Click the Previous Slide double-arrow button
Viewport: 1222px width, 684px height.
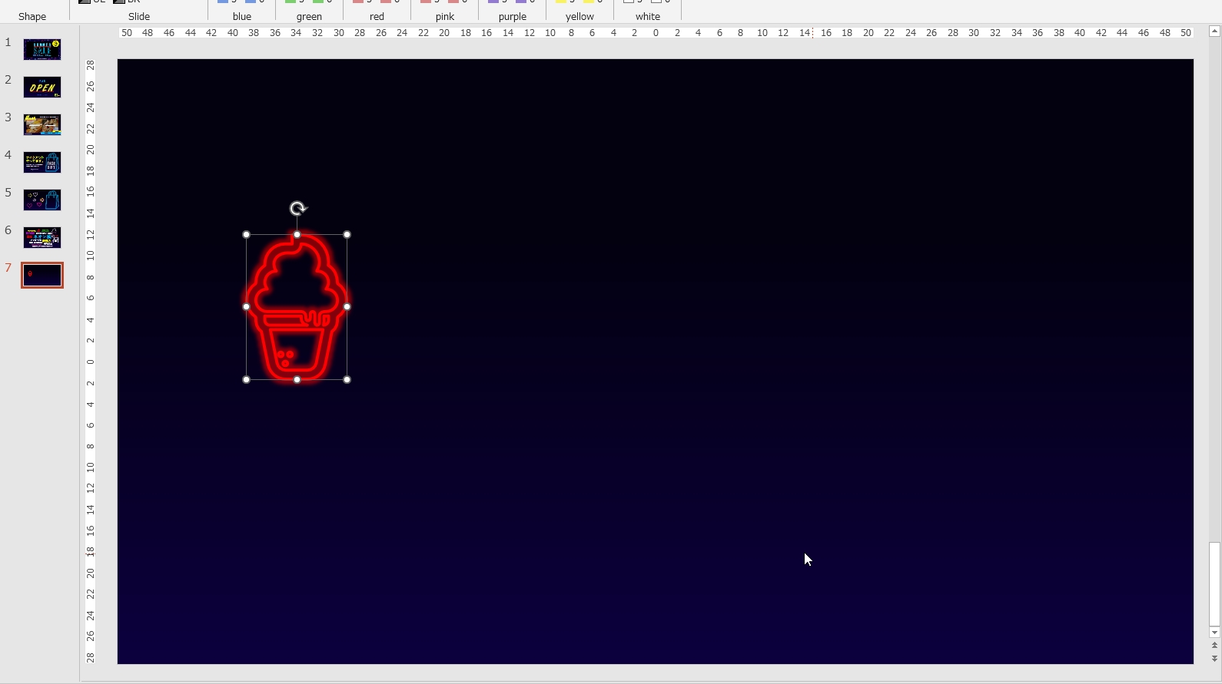click(x=1214, y=646)
